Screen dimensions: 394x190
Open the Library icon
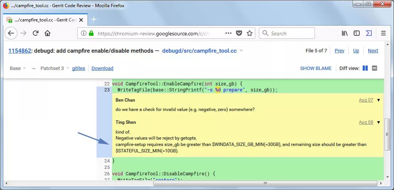(345, 33)
